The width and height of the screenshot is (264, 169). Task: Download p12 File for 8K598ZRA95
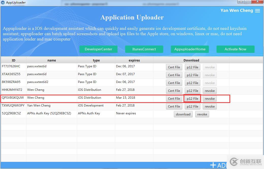click(192, 83)
